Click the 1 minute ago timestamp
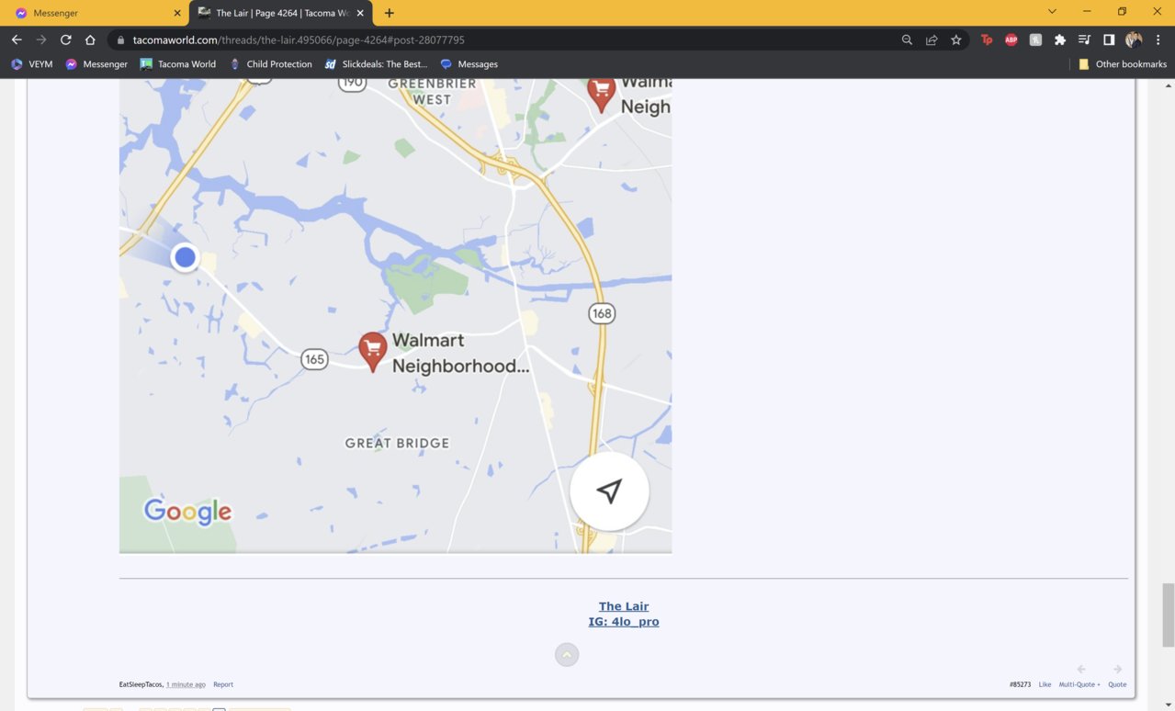 pos(186,684)
